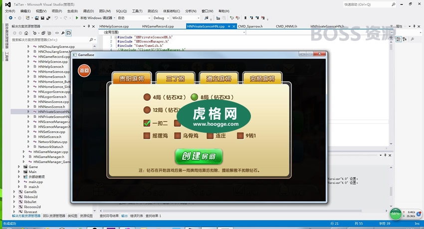Click the Navigate Backward blue arrow icon
424x229 pixels.
10,18
